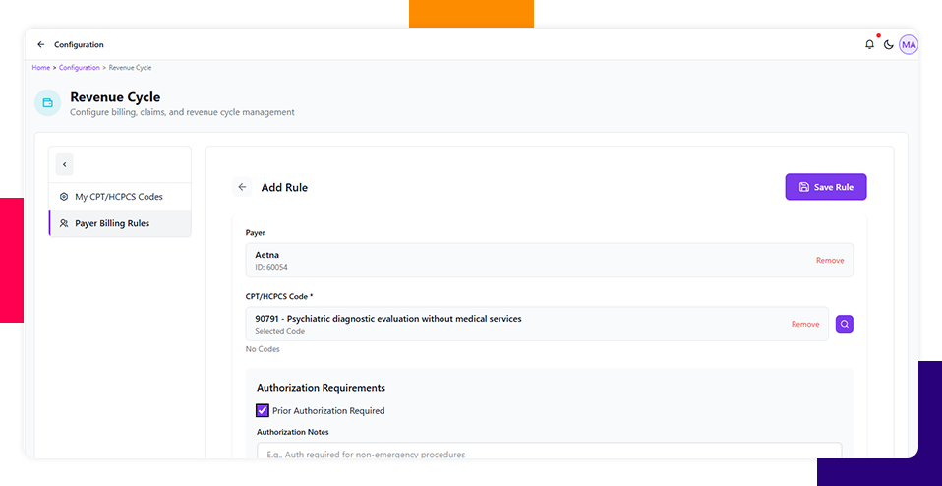Click the 90791 selected code entry
Screen dimensions: 942x486
pyautogui.click(x=511, y=324)
